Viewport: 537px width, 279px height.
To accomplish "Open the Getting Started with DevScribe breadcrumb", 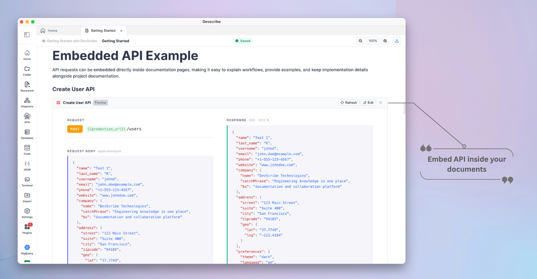I will point(72,41).
